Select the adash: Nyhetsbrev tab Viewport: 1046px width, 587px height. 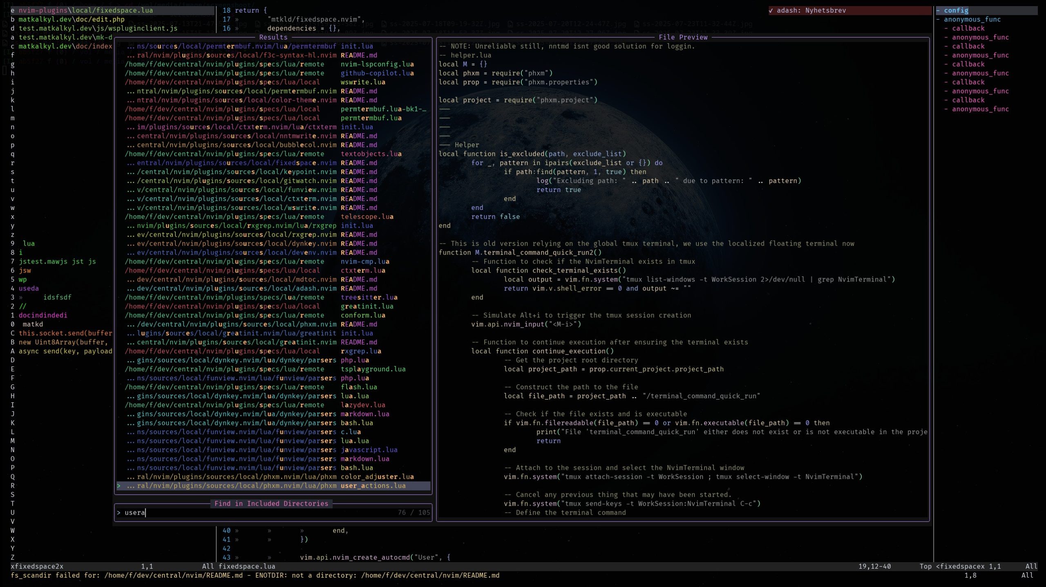click(x=850, y=10)
